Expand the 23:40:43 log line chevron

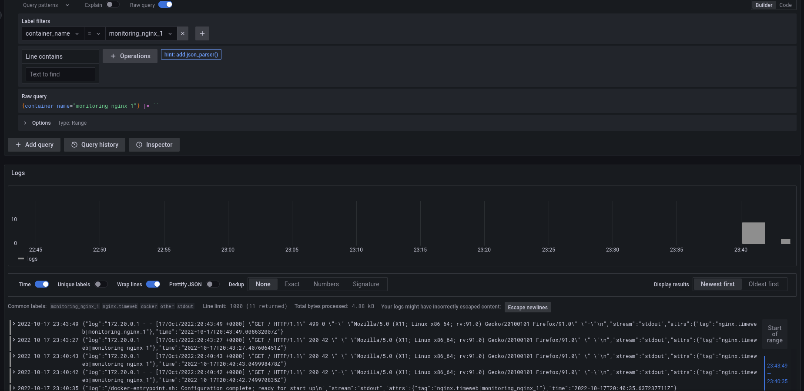click(14, 356)
